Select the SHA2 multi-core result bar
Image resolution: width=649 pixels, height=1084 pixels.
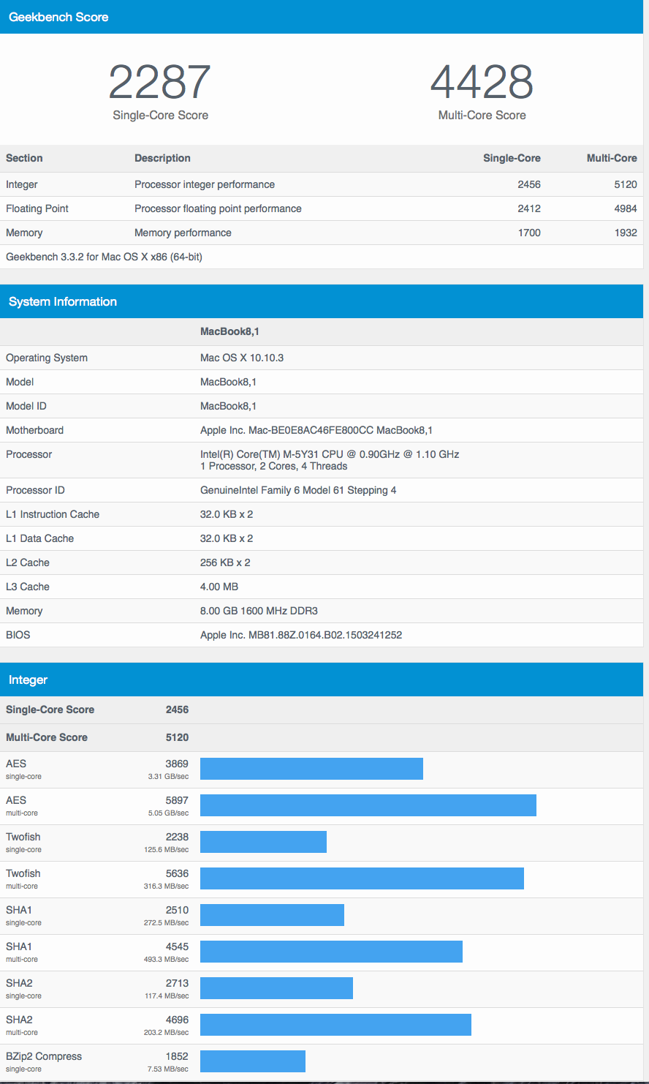point(335,1025)
